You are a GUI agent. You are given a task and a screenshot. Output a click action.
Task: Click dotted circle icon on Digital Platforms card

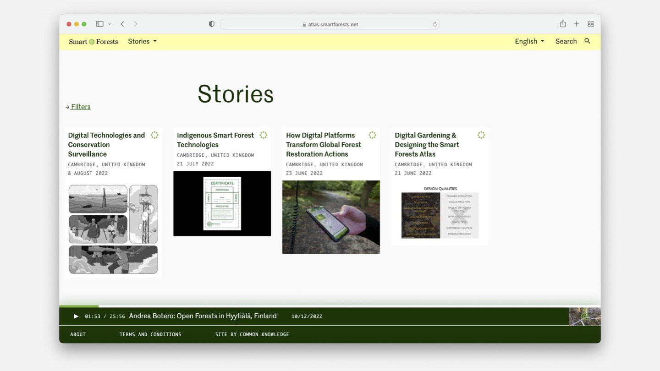coord(372,135)
